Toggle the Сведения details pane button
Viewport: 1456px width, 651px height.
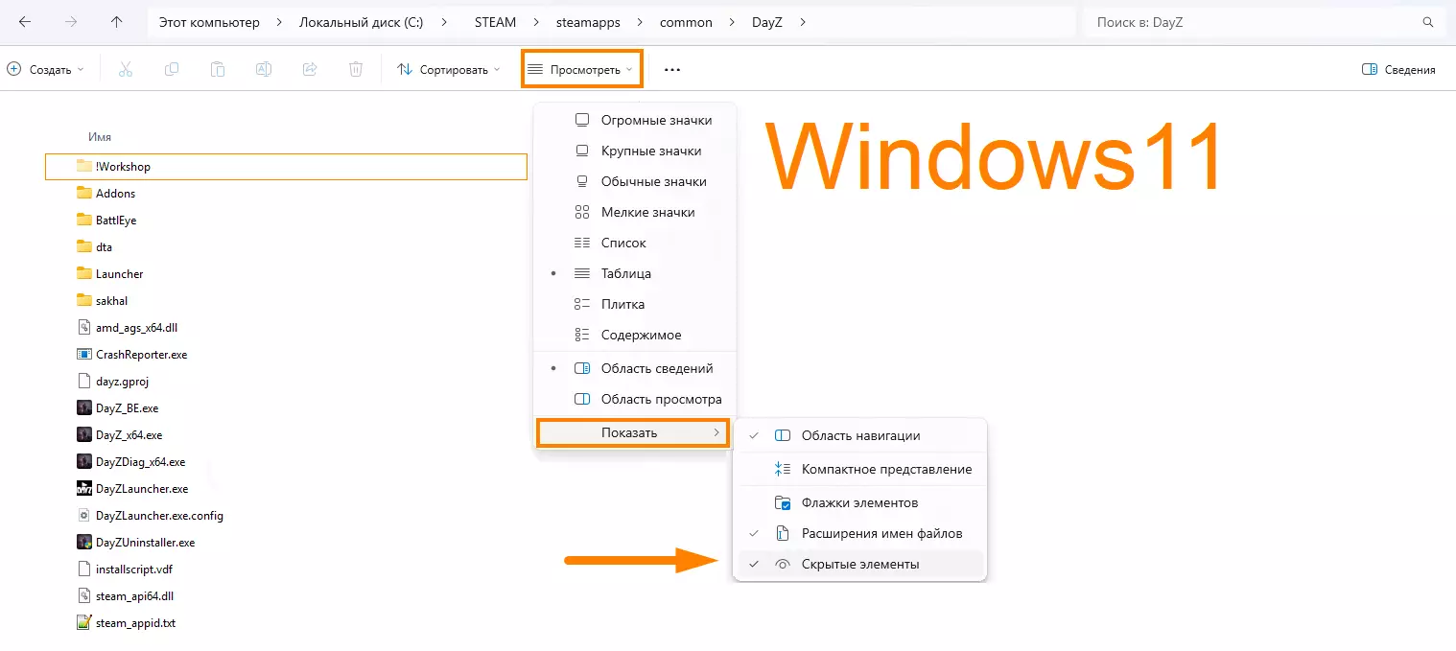click(x=1398, y=69)
